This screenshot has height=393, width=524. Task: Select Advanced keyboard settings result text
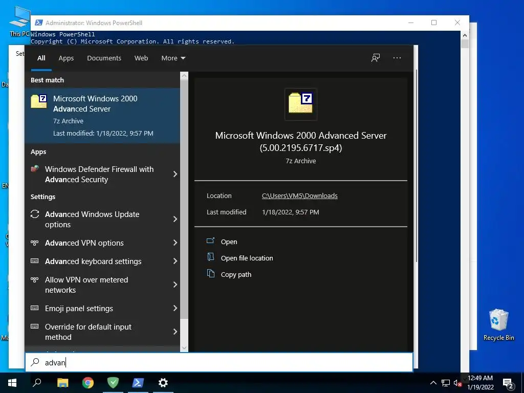click(93, 261)
